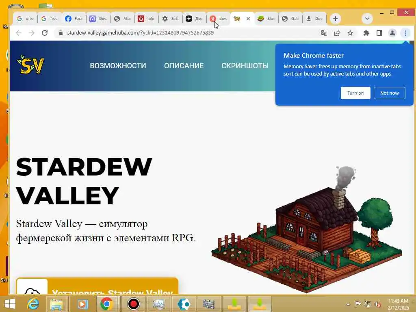The image size is (416, 312).
Task: Open the media player taskbar icon
Action: point(82,304)
